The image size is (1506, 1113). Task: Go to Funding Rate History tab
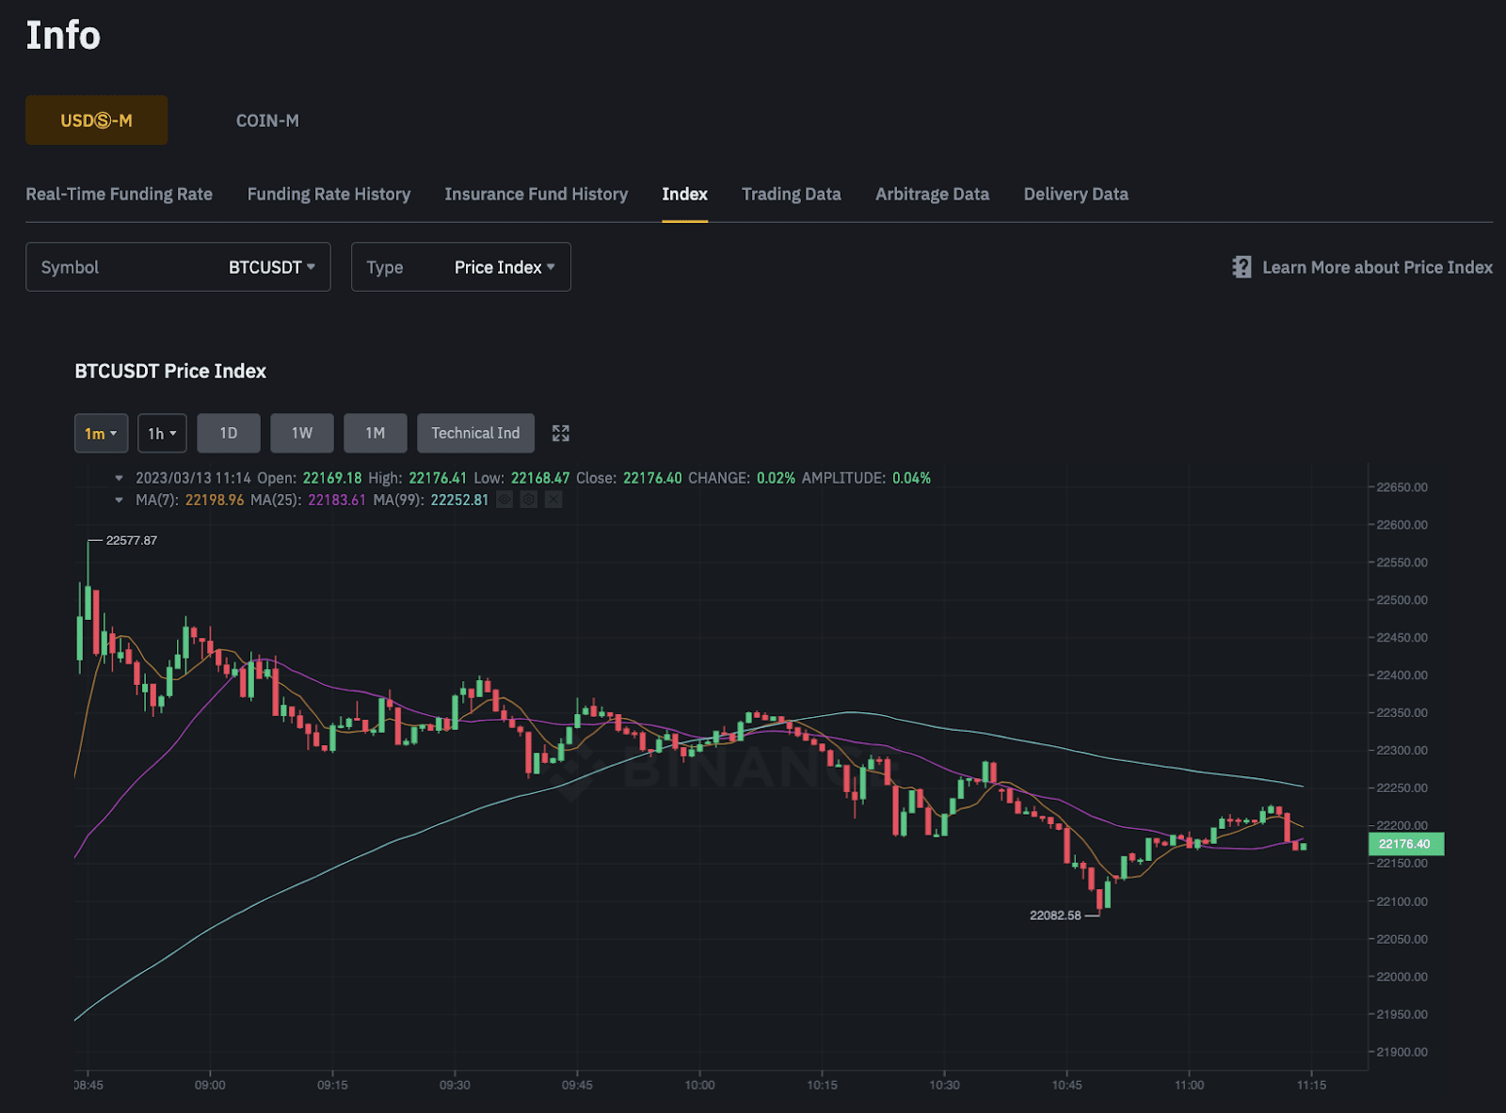tap(328, 194)
